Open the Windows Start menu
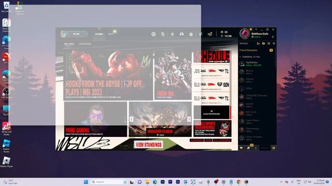This screenshot has width=332, height=186. click(x=86, y=182)
